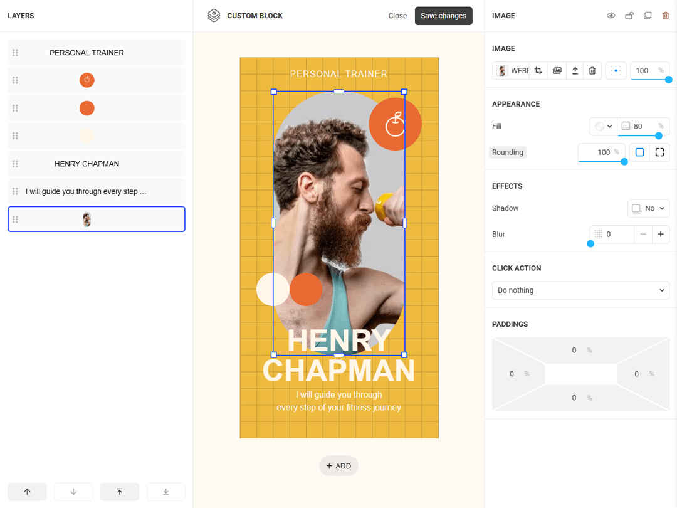Open the Click Action dropdown

(x=580, y=290)
